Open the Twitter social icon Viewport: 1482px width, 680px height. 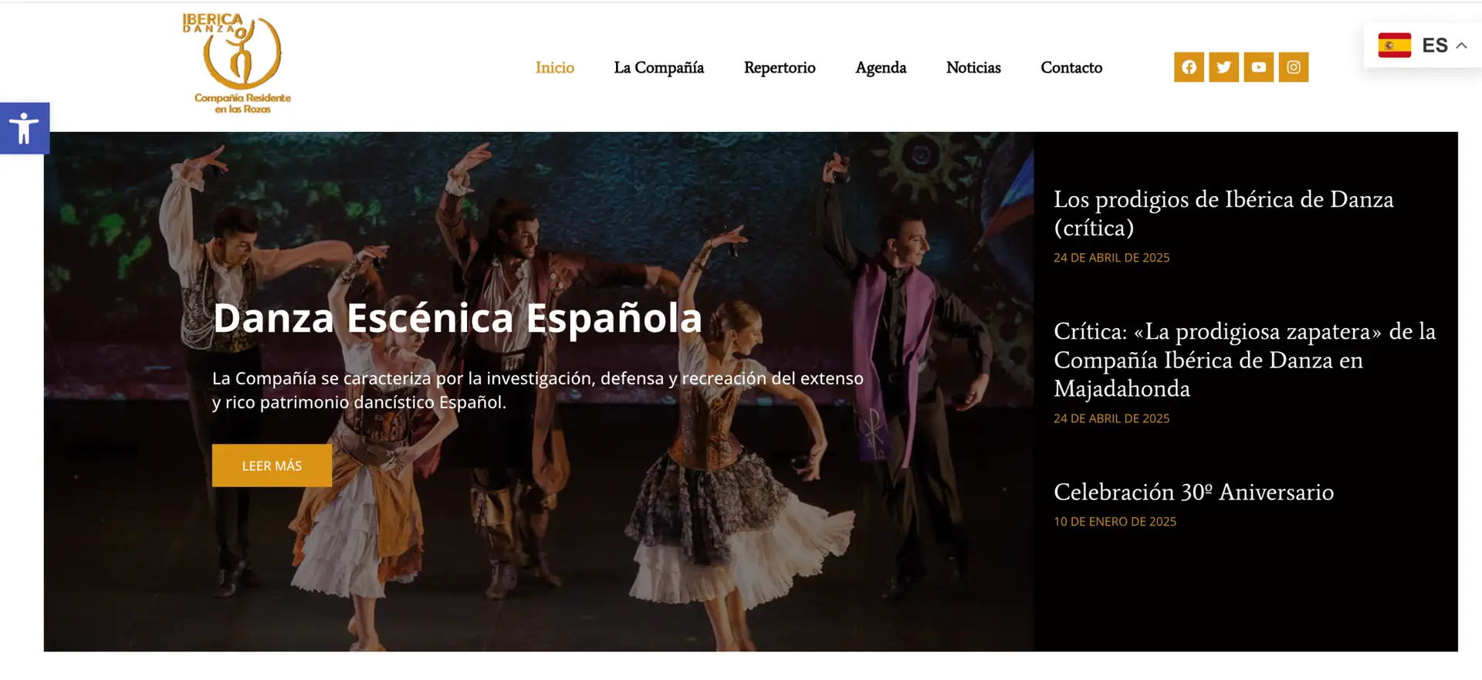pos(1223,67)
